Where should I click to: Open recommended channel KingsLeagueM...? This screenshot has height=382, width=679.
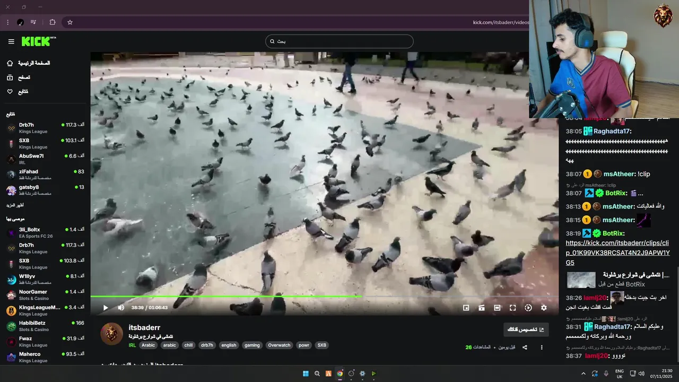[45, 310]
